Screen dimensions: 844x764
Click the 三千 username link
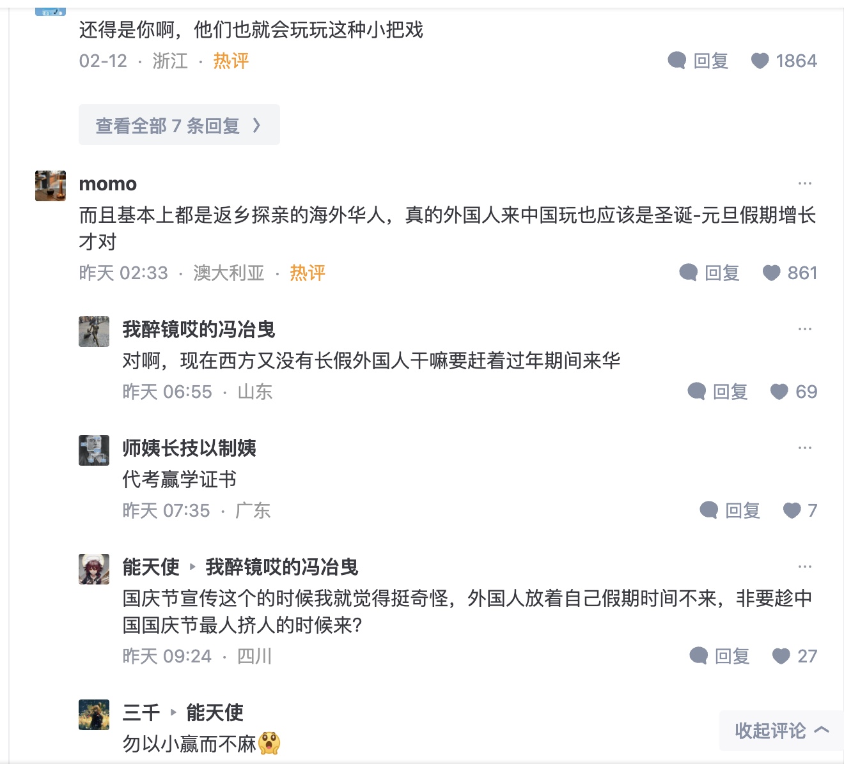coord(141,712)
